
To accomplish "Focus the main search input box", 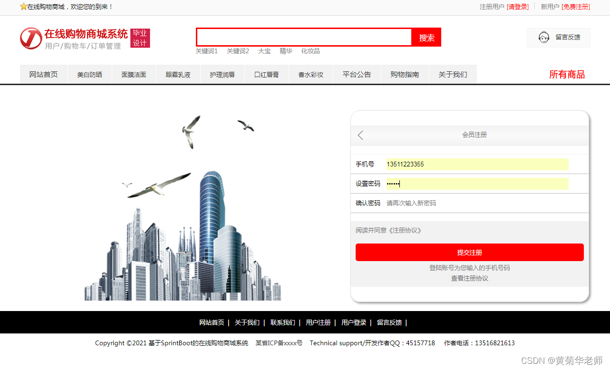I will 304,37.
